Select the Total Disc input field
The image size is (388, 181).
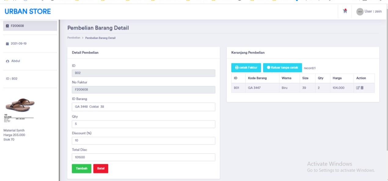(x=143, y=157)
